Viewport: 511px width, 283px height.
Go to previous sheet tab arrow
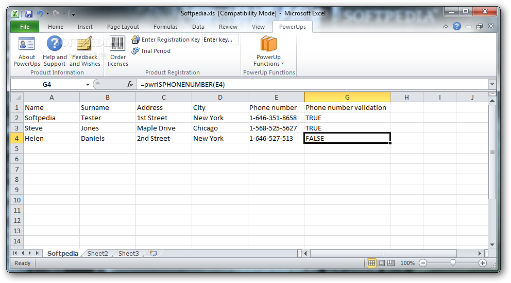point(23,253)
